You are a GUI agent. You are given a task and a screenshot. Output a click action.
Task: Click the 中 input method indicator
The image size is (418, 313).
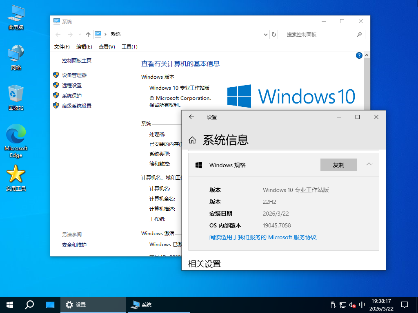point(362,304)
